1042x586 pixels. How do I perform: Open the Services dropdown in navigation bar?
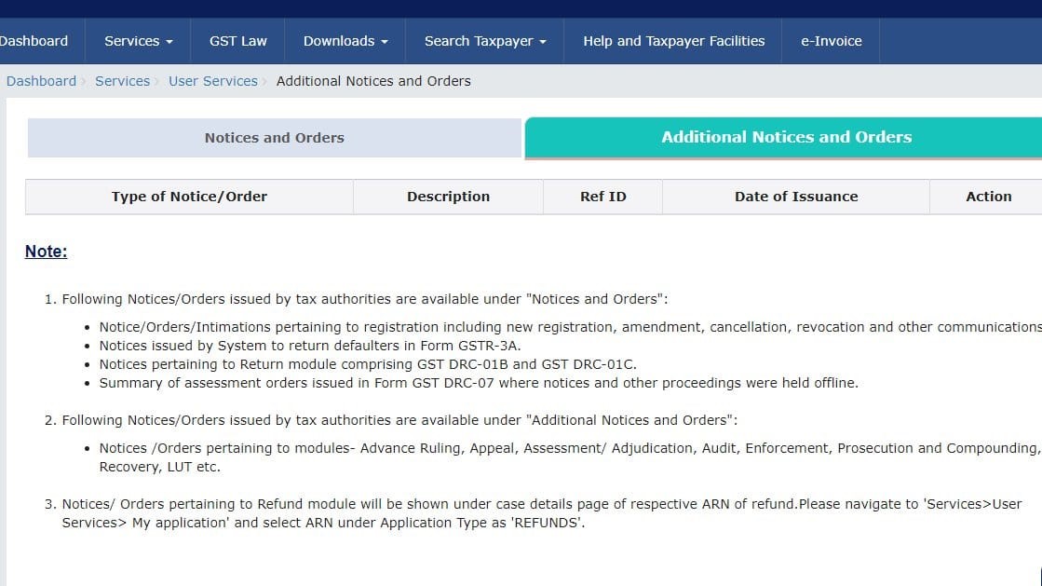tap(138, 41)
